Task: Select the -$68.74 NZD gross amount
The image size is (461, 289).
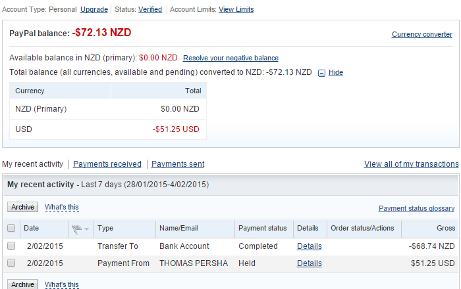Action: click(431, 246)
